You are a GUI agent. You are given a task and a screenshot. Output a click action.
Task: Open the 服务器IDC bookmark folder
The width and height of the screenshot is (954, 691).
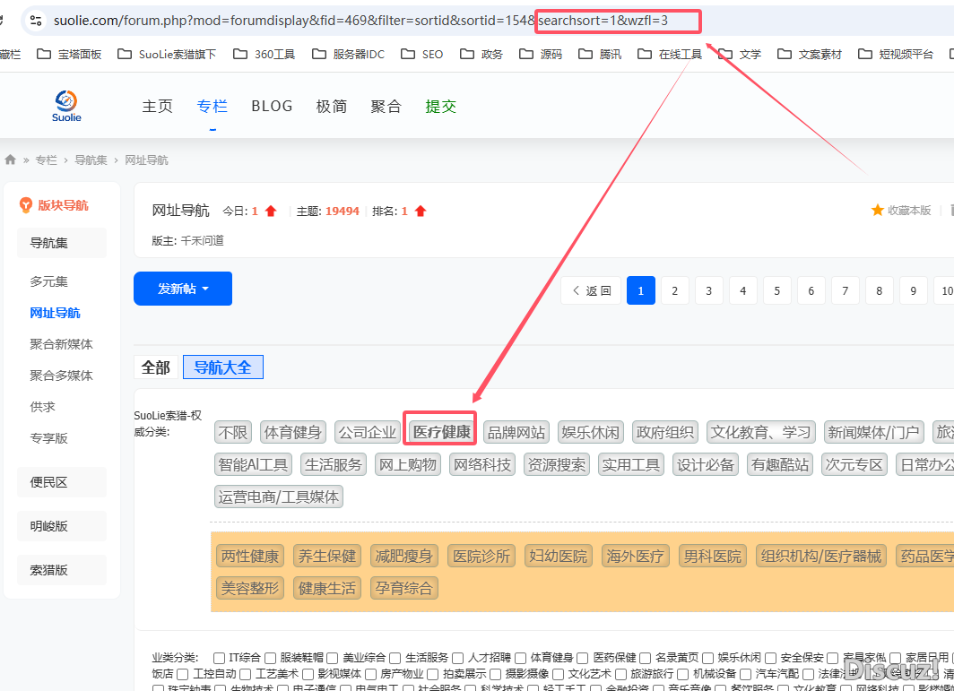[x=348, y=54]
